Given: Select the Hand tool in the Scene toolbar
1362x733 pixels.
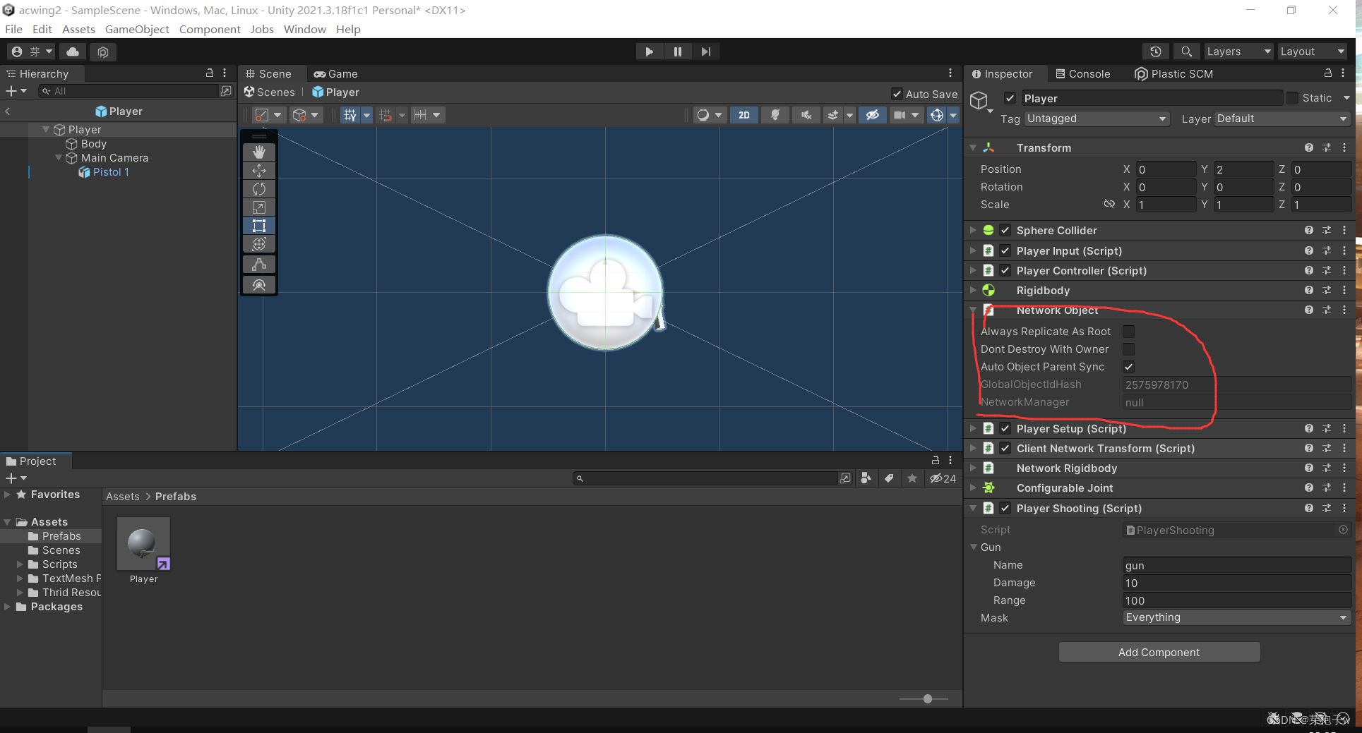Looking at the screenshot, I should [259, 152].
